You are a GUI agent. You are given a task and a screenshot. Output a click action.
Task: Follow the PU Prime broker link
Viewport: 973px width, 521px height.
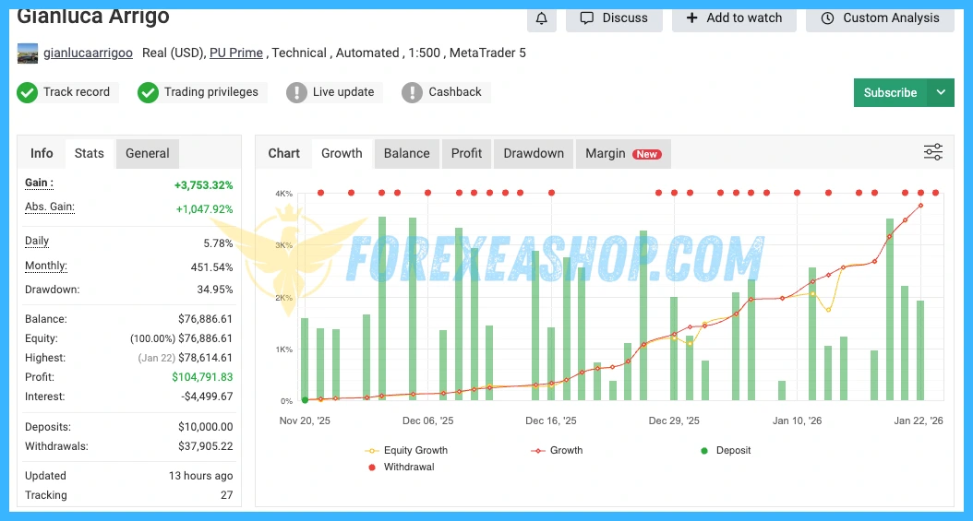[236, 53]
